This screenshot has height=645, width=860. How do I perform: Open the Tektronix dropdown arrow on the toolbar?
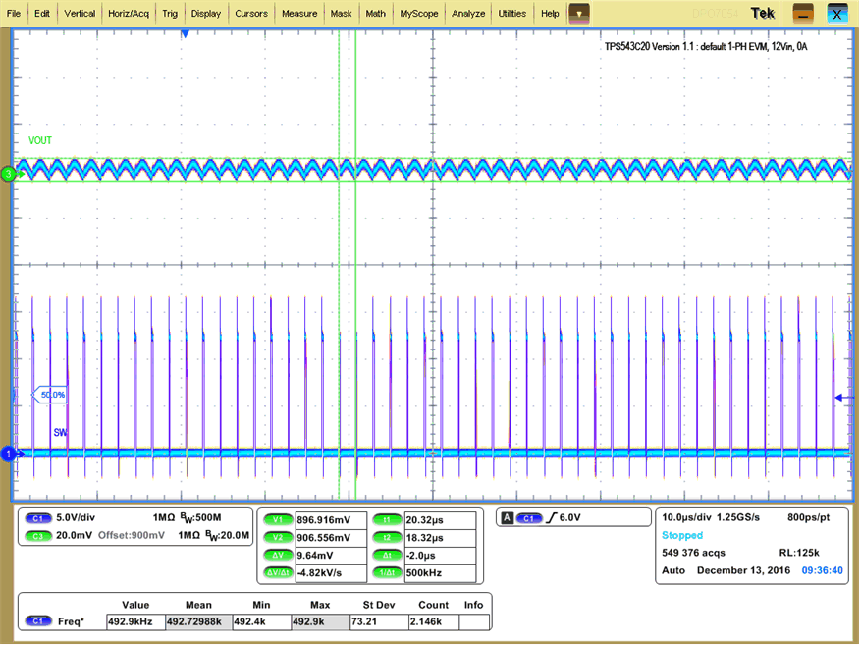(578, 13)
